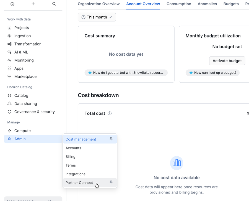Select the Account Overview tab
The width and height of the screenshot is (249, 201).
(x=143, y=4)
